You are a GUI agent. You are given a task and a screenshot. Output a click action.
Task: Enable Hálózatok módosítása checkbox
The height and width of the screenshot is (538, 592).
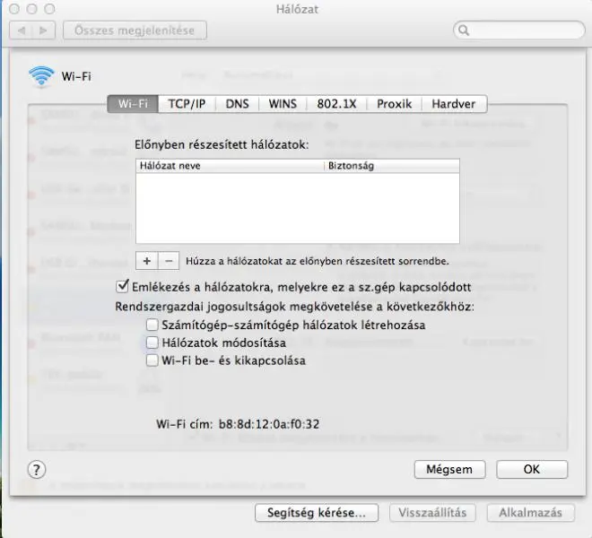point(152,343)
